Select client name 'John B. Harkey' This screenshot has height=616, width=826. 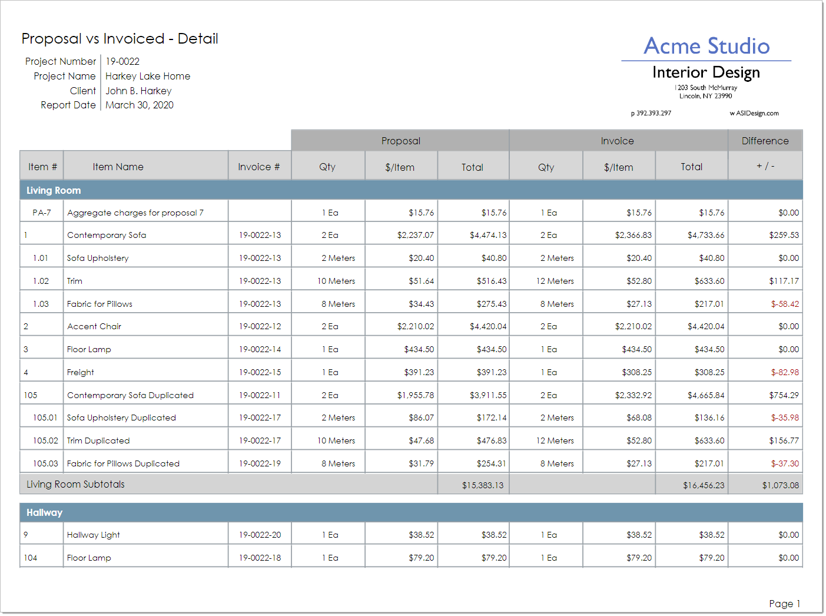(138, 91)
